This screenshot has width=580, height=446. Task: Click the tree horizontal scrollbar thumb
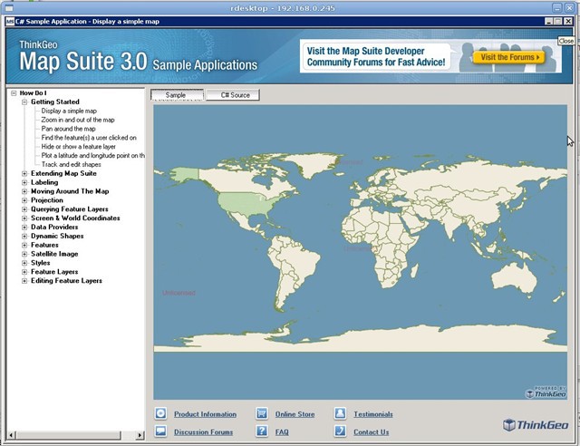click(x=68, y=435)
